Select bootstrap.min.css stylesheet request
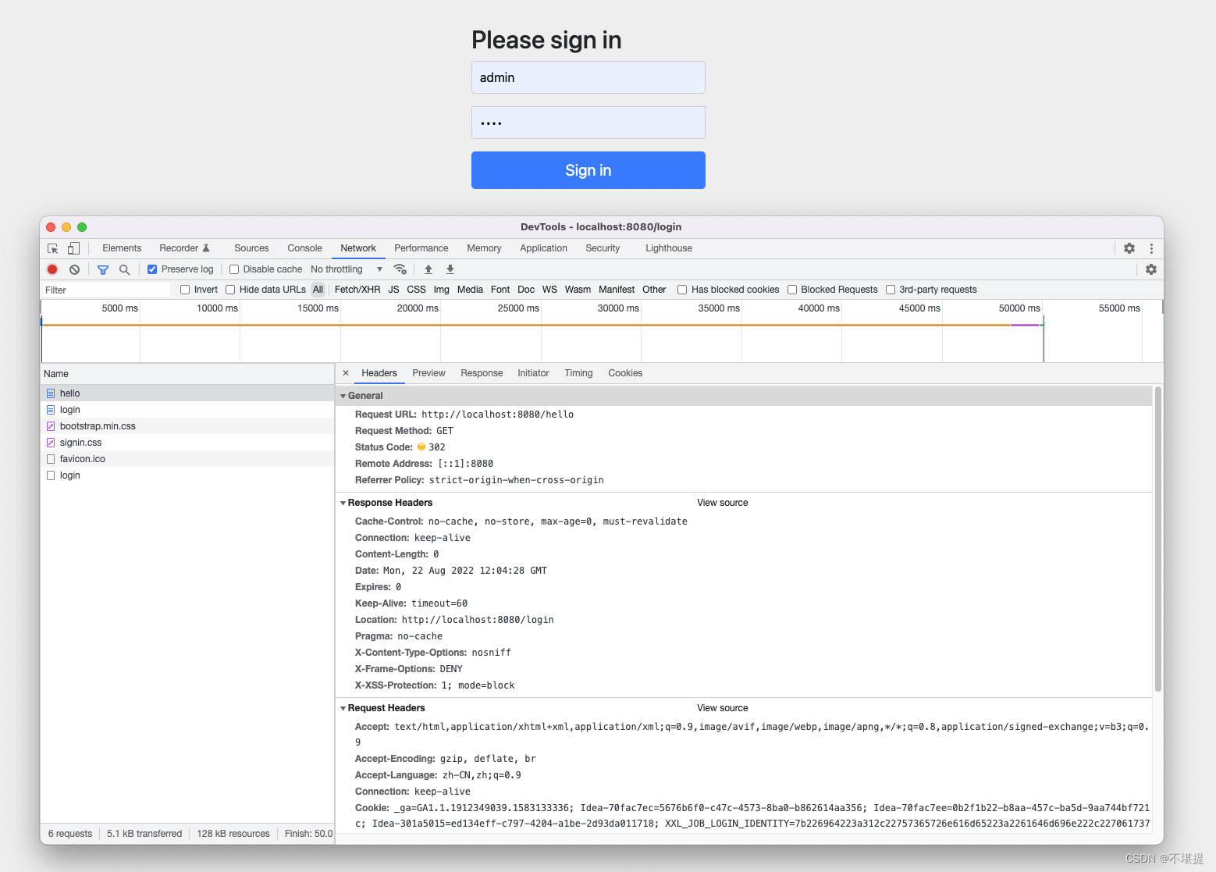 [187, 426]
